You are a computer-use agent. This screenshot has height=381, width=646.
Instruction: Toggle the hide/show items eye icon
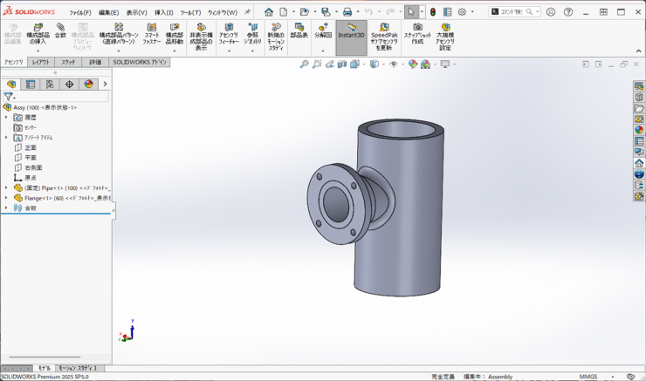(x=394, y=65)
